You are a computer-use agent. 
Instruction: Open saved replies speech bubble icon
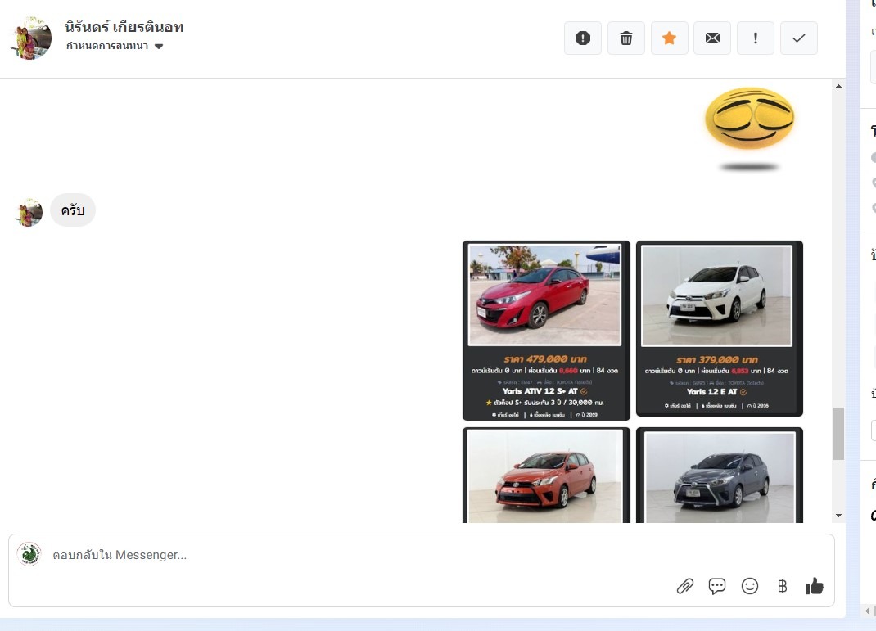717,586
